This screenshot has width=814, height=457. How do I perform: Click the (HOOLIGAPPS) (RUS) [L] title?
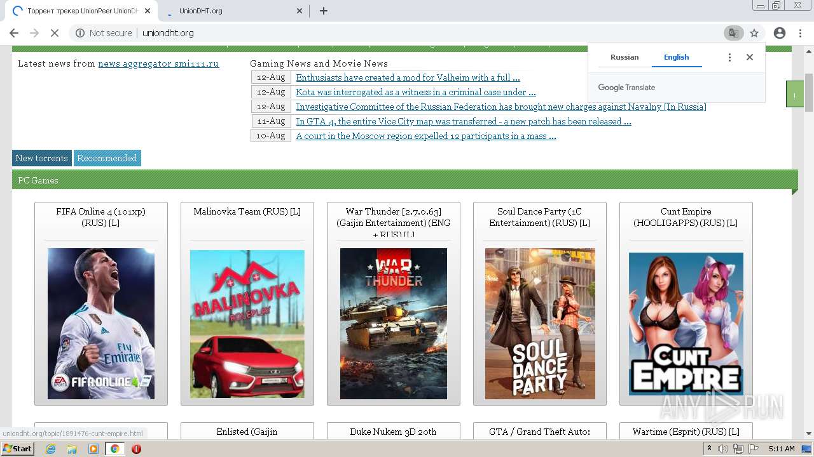click(x=686, y=223)
